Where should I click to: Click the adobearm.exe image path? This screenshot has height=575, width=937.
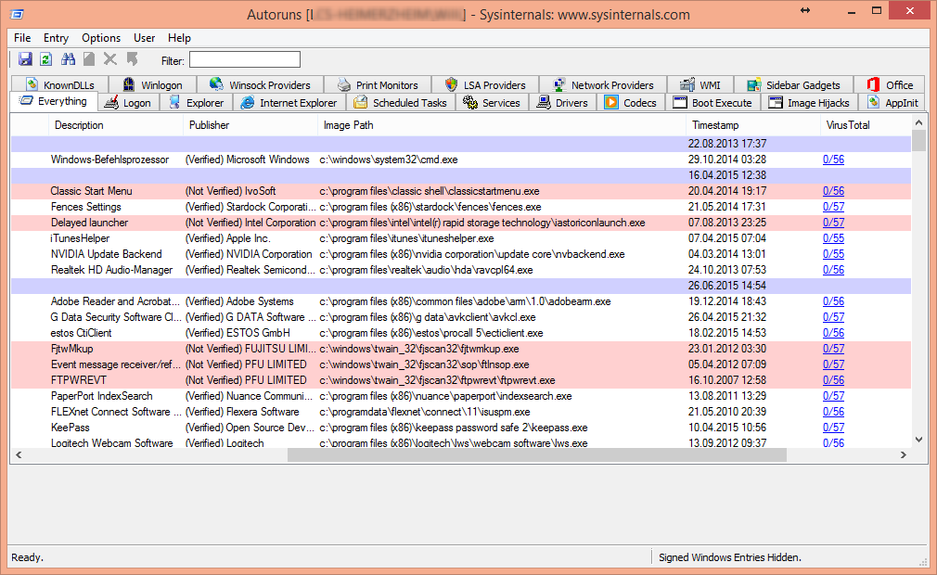click(x=465, y=301)
